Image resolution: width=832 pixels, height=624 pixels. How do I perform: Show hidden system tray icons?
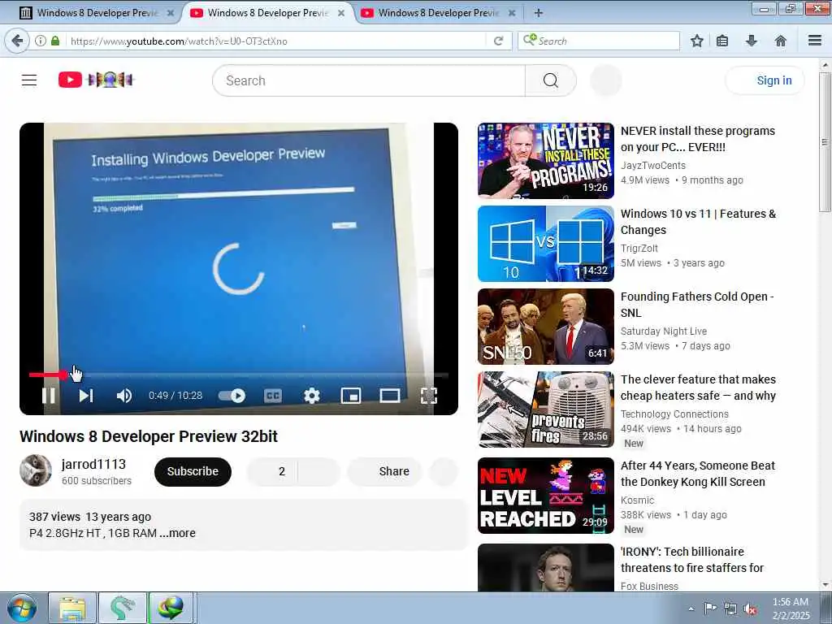pyautogui.click(x=691, y=609)
